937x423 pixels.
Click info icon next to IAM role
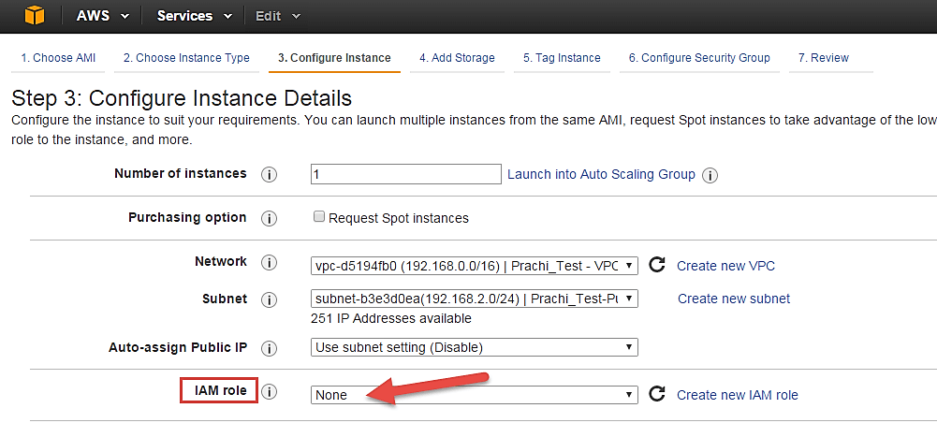pyautogui.click(x=270, y=392)
